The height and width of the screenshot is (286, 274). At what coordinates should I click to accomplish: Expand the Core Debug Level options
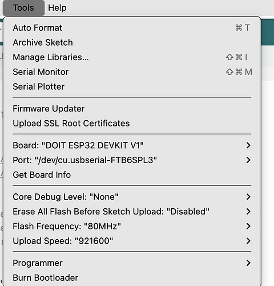click(132, 197)
